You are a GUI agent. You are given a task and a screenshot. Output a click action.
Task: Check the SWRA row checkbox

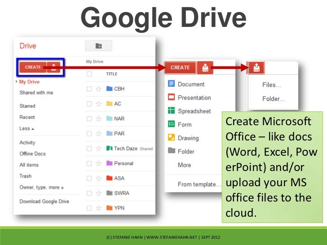coord(89,193)
